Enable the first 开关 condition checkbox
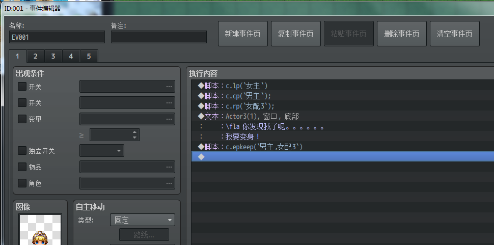This screenshot has height=245, width=494. [x=22, y=87]
